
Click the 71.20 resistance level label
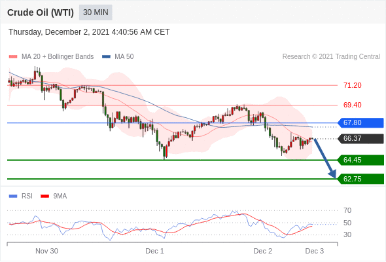click(x=352, y=86)
